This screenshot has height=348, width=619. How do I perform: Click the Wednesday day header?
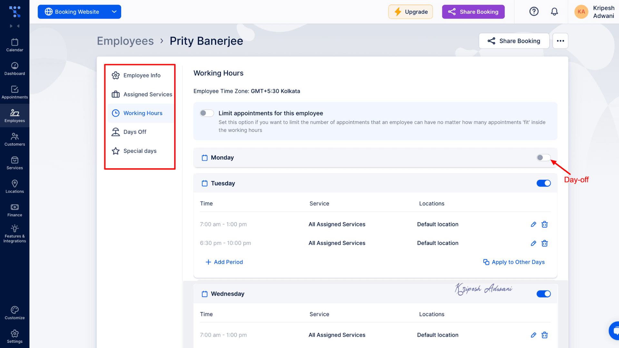coord(375,294)
